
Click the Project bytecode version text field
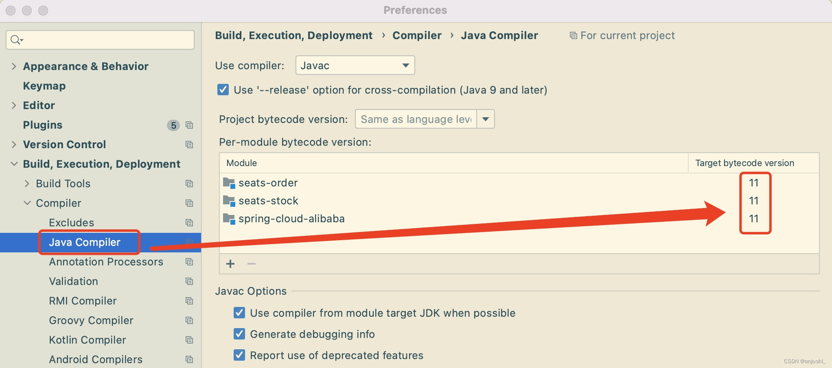(416, 119)
